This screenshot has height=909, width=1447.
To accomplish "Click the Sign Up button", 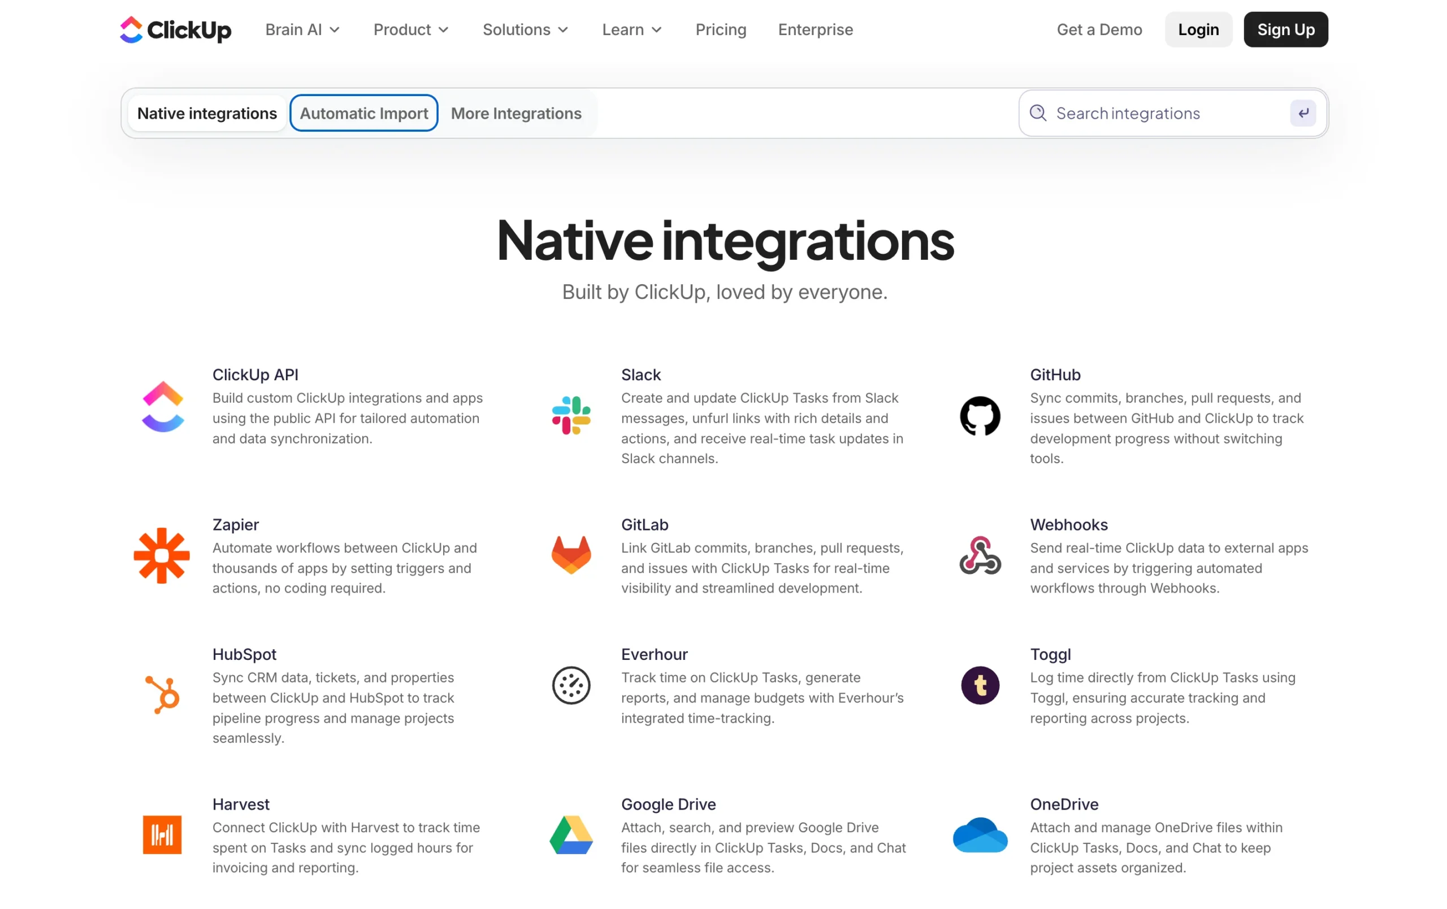I will tap(1285, 29).
